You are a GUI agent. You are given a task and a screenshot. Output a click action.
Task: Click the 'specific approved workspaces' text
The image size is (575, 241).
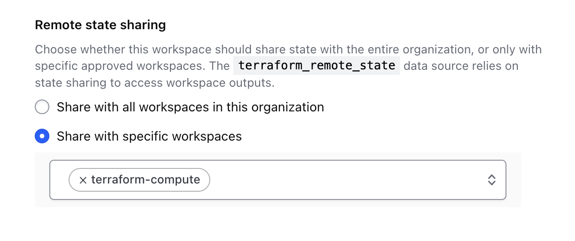[x=120, y=66]
